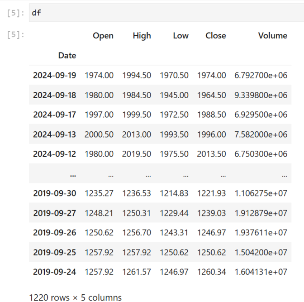Screen dimensions: 304x302
Task: Select the 2019-09-24 row label
Action: pyautogui.click(x=54, y=272)
